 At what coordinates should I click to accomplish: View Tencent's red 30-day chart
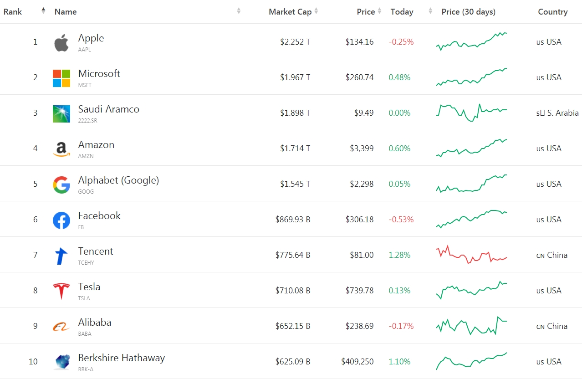point(471,255)
